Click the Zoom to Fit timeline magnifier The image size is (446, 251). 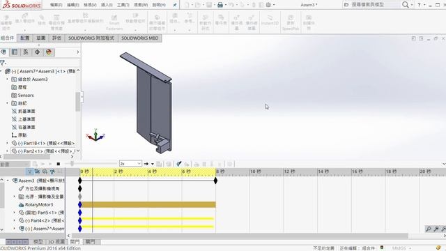(x=429, y=229)
